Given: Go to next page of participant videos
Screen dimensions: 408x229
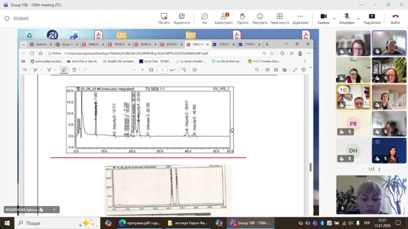Looking at the screenshot, I should pyautogui.click(x=379, y=169).
